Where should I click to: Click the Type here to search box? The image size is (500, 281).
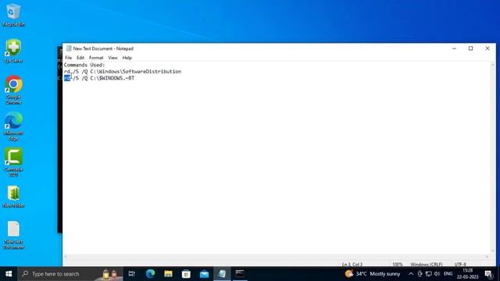coord(70,274)
